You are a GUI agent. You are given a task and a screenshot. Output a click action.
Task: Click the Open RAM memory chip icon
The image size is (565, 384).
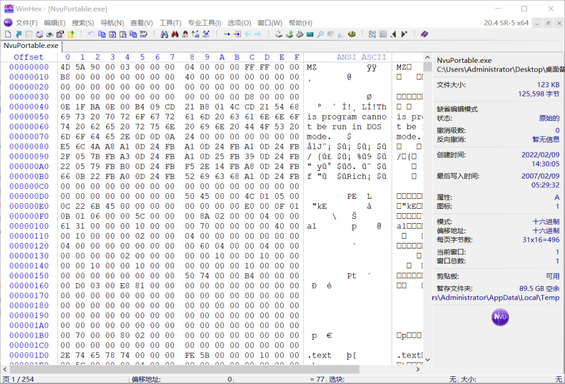click(x=300, y=34)
